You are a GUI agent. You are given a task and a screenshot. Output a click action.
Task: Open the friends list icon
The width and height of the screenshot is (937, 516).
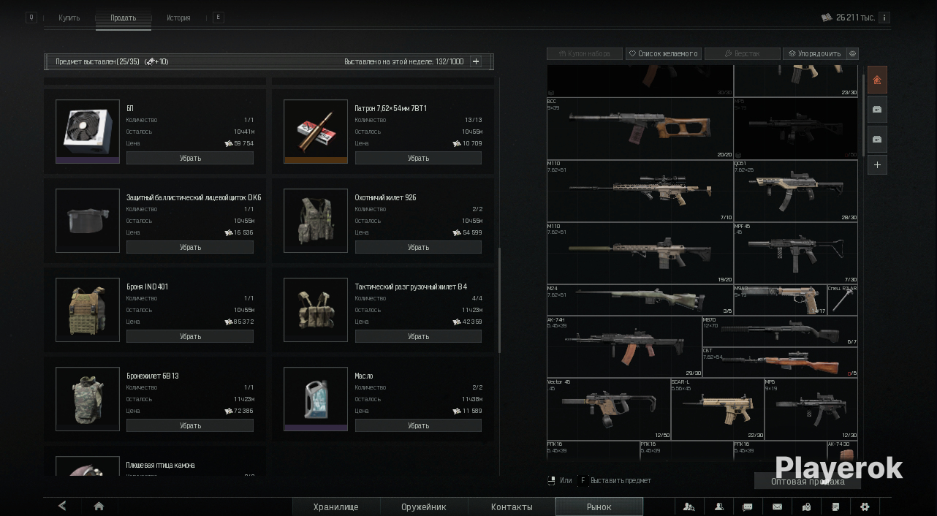click(x=719, y=506)
